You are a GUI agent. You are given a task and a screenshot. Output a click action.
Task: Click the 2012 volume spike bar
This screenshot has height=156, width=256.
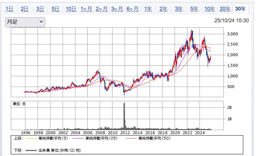[x=124, y=116]
